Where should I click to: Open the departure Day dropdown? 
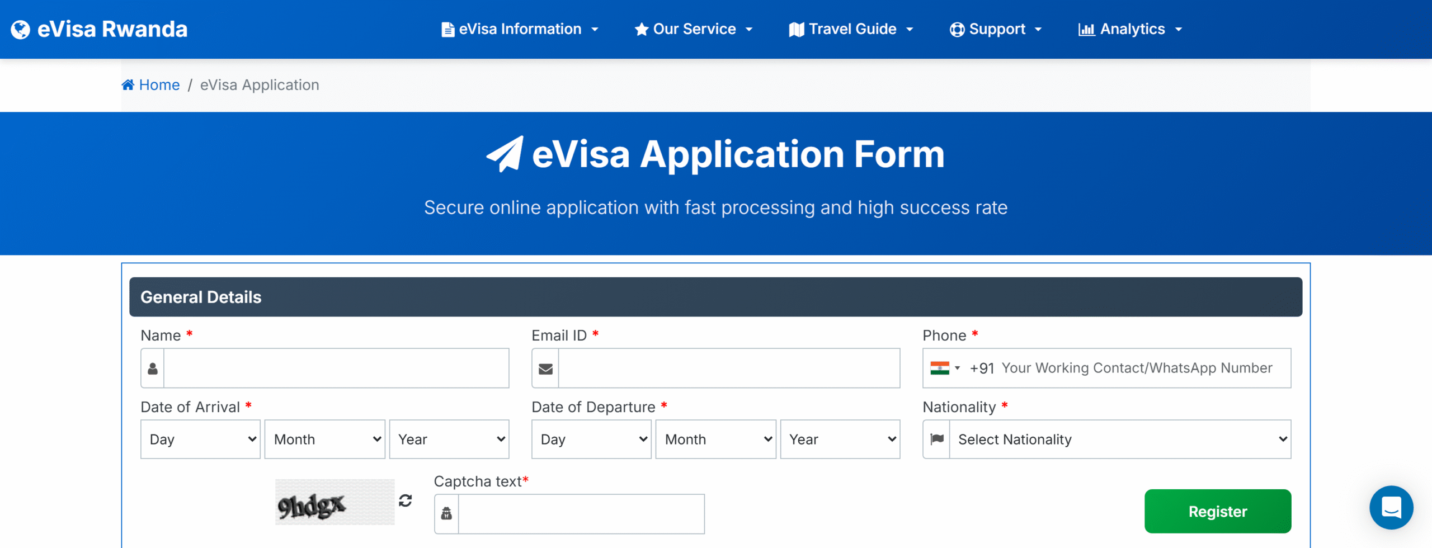pos(591,440)
